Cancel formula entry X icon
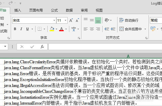162x106 pixels. [22, 47]
